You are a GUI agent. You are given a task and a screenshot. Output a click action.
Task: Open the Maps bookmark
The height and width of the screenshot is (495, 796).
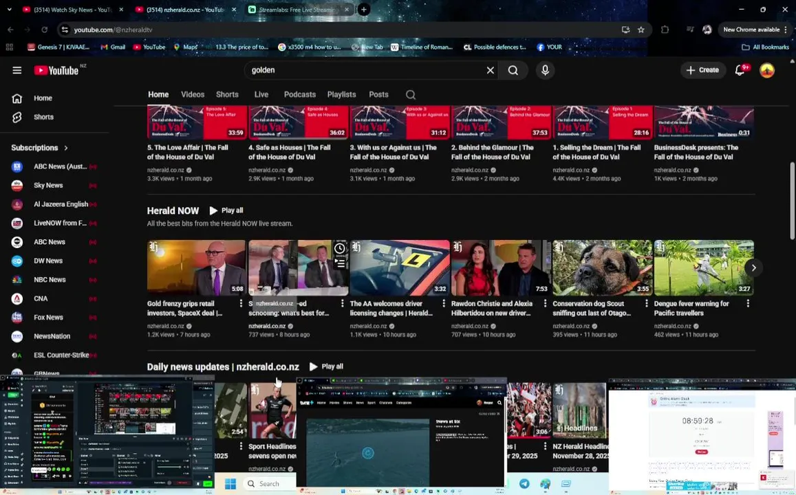tap(185, 47)
